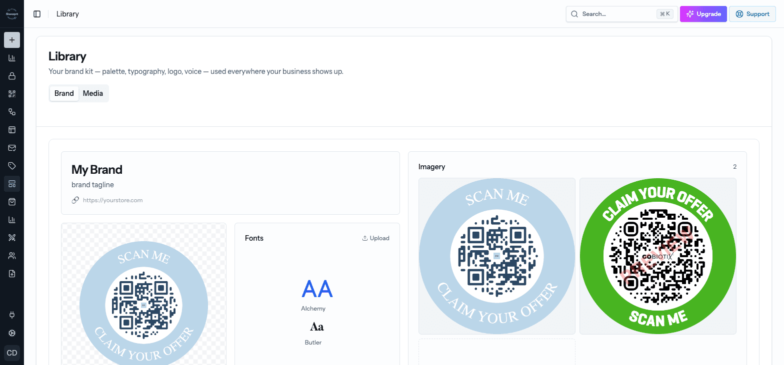Open the green CLAIM YOUR OFFER image
The width and height of the screenshot is (784, 365).
point(658,256)
